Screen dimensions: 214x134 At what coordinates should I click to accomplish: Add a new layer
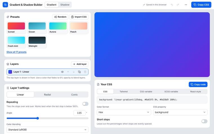80,64
